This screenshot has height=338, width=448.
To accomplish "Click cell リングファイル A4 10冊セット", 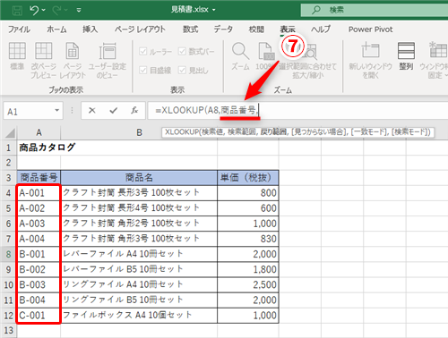I will 139,284.
